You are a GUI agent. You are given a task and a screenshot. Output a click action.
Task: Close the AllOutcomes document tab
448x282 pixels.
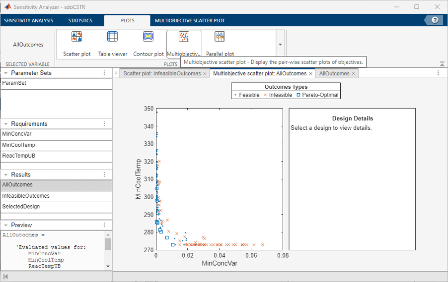coord(354,73)
